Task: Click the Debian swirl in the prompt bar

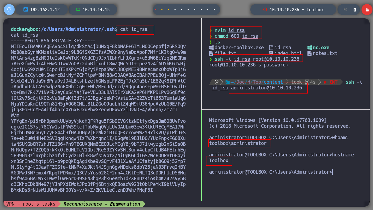Action: tap(217, 82)
